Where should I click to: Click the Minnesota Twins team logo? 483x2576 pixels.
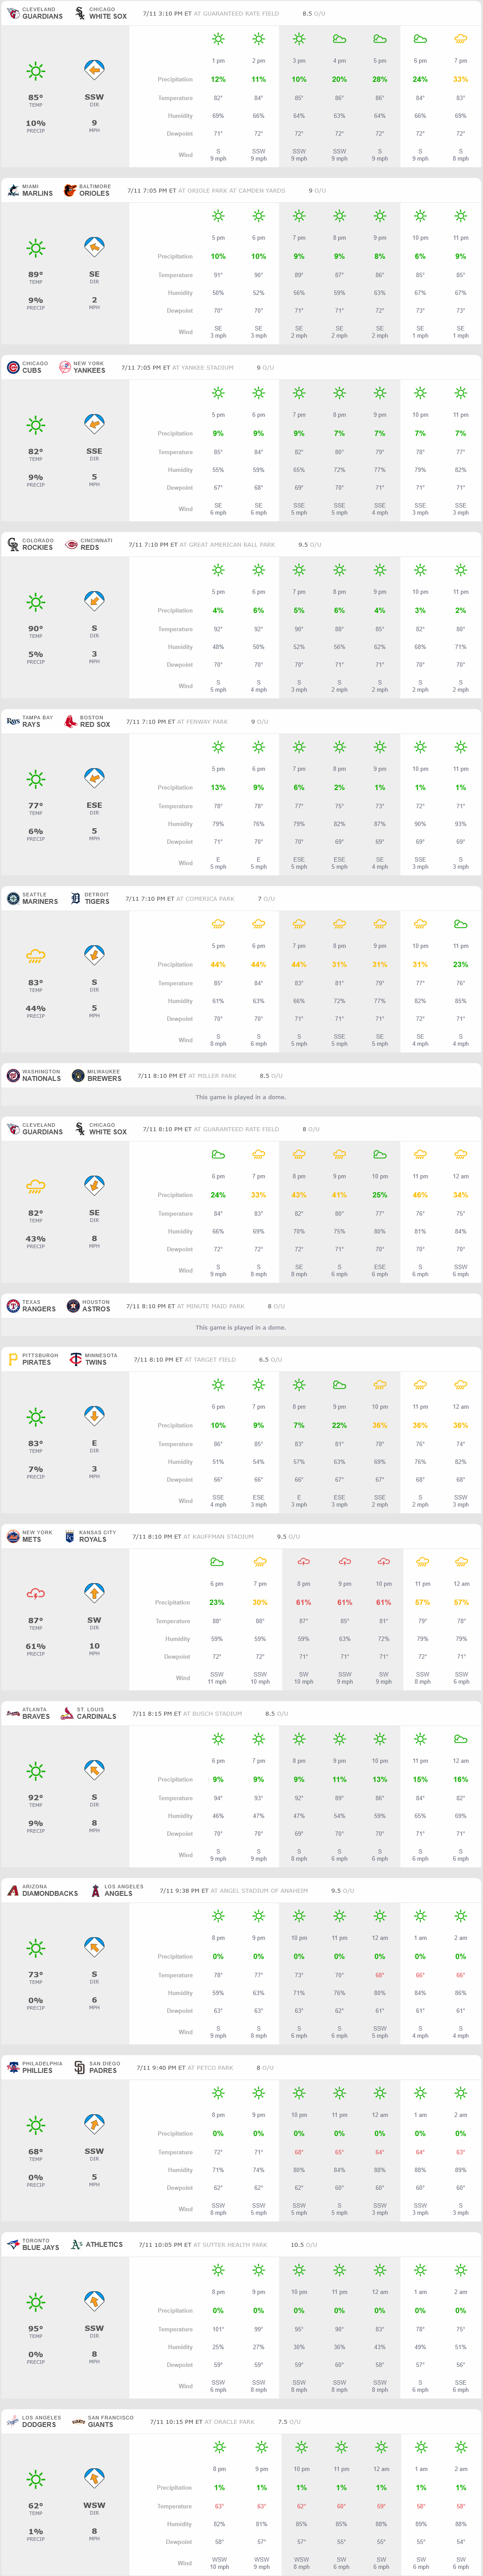click(76, 1359)
